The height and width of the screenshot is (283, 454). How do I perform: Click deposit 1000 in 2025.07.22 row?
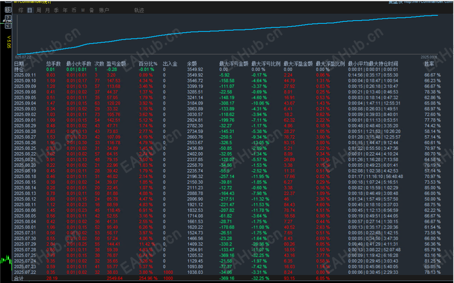[168, 272]
